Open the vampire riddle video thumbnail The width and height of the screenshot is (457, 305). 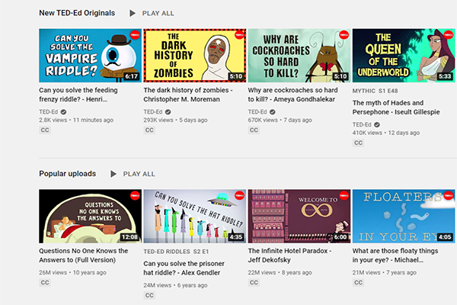tap(90, 56)
